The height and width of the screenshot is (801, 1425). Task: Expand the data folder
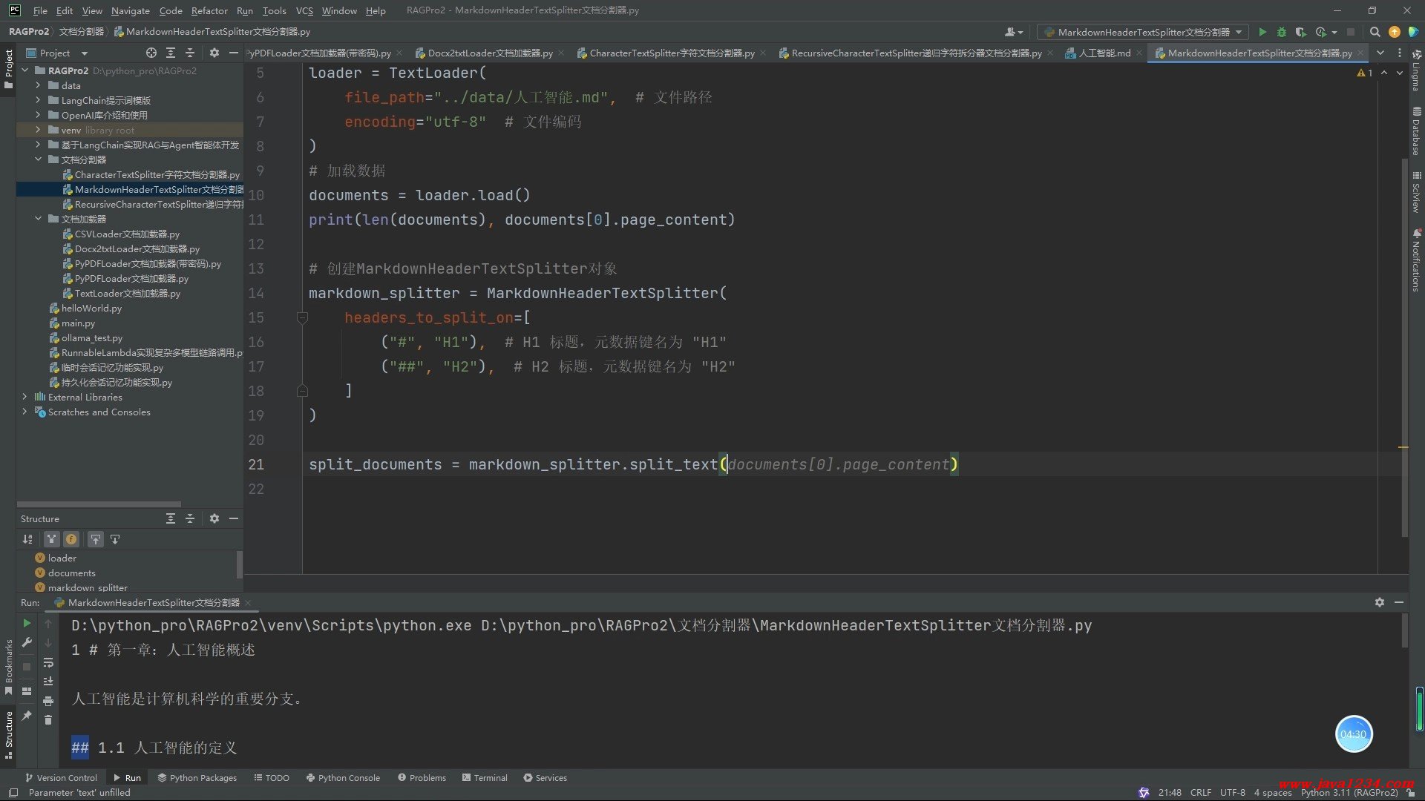tap(38, 85)
